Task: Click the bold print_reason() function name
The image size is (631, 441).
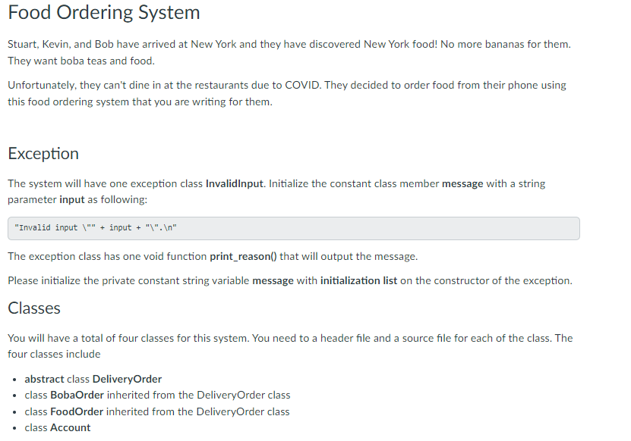Action: click(243, 256)
